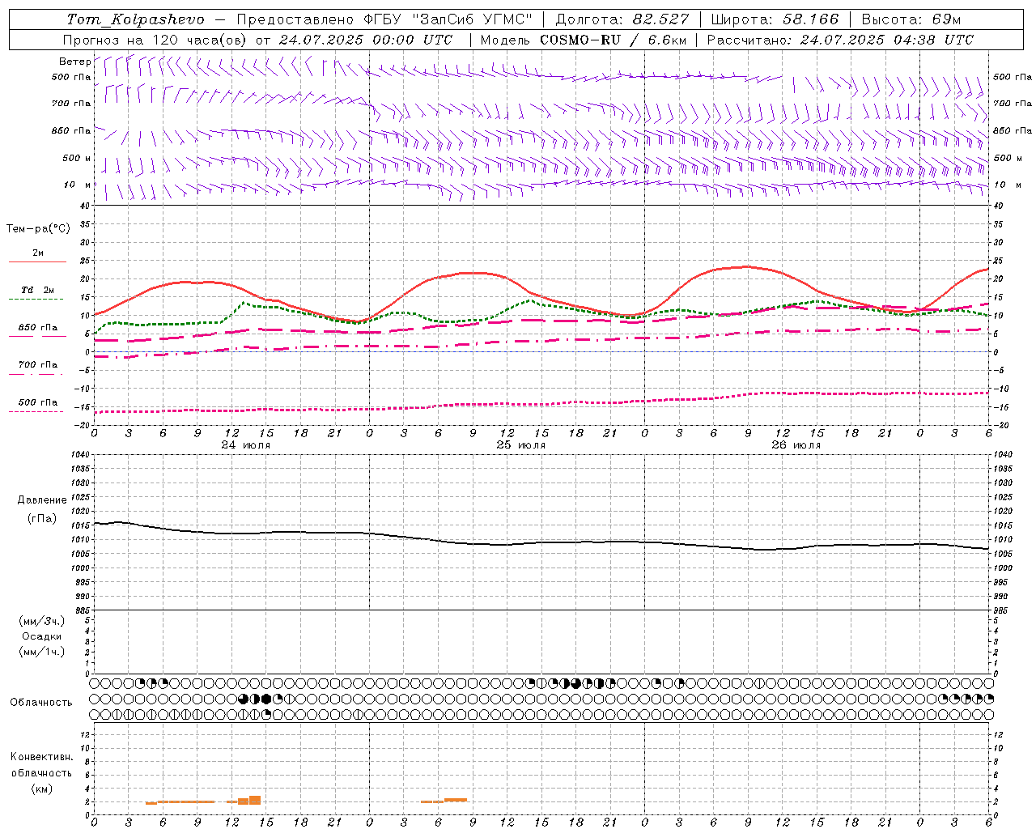Click the Td 2м dew point legend entry
This screenshot has width=1036, height=829.
click(x=38, y=290)
